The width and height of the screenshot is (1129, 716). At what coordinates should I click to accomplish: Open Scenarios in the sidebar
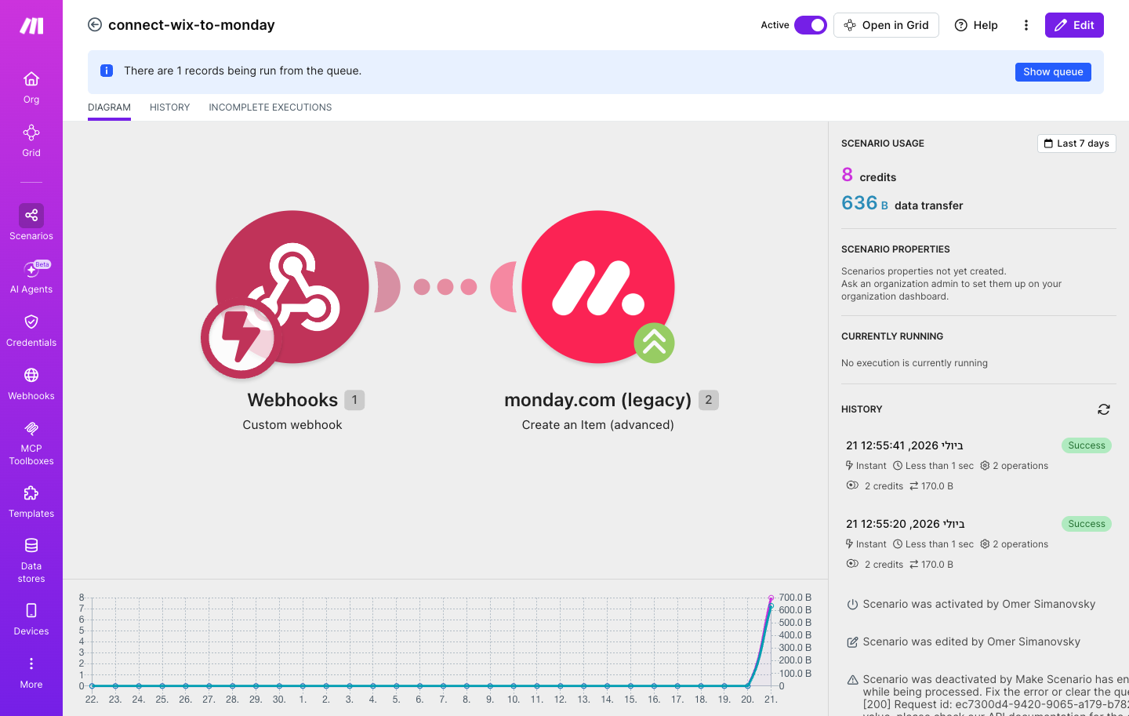[31, 223]
